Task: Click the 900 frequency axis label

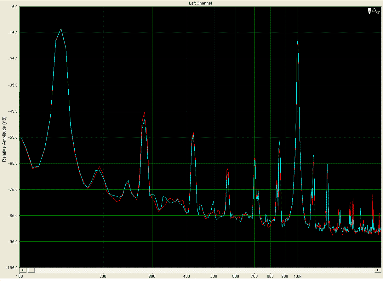Action: pos(285,277)
